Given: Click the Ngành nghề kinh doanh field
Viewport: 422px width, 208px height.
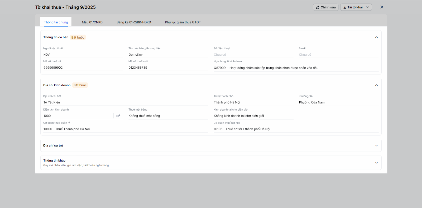Looking at the screenshot, I should (x=296, y=68).
